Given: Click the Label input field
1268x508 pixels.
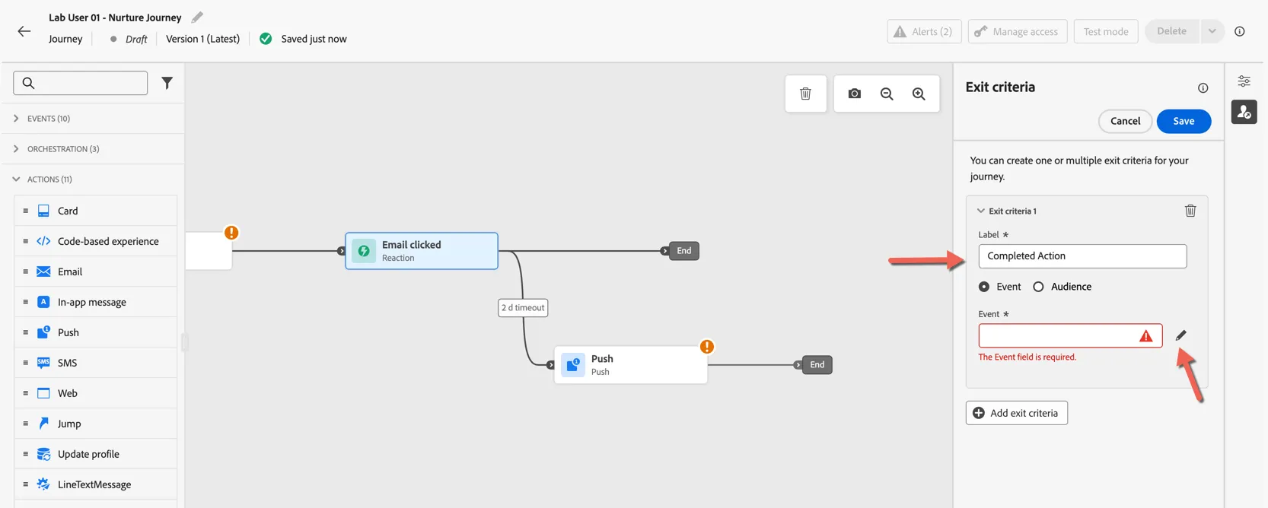Looking at the screenshot, I should 1082,256.
